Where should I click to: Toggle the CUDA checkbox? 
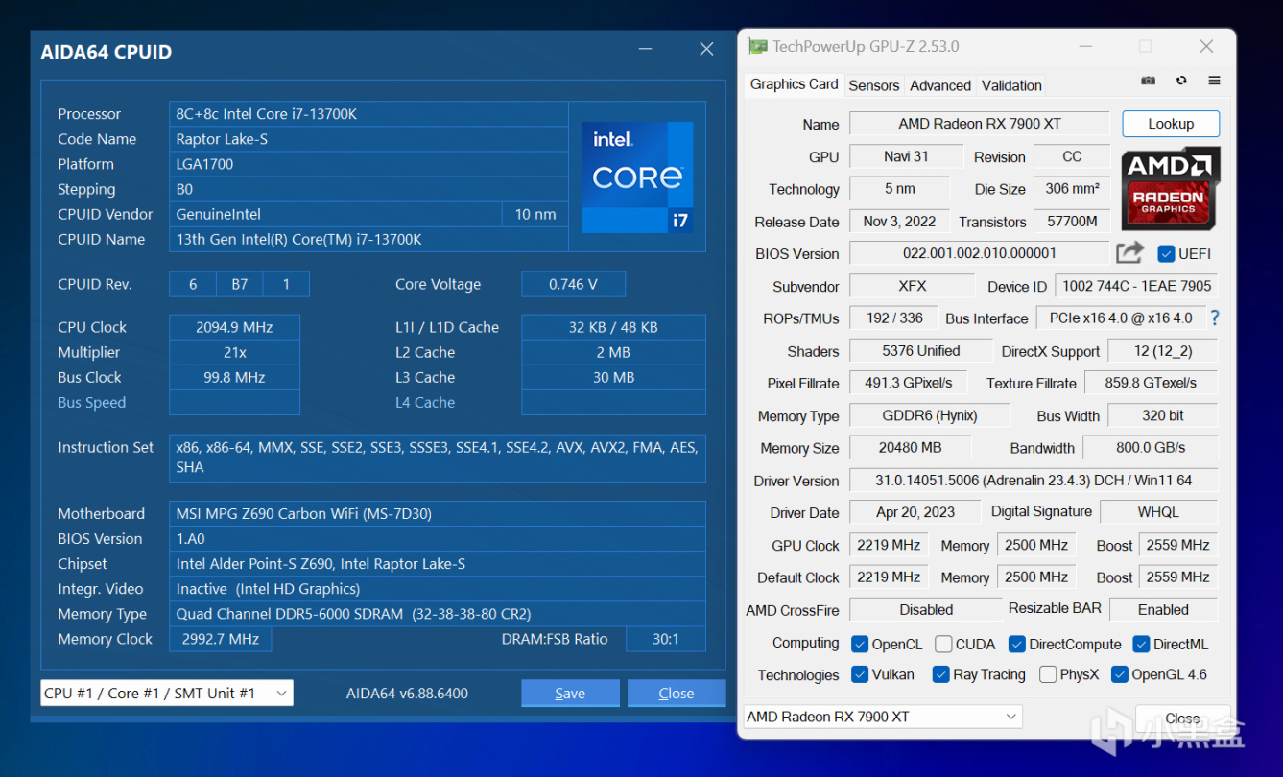tap(943, 645)
